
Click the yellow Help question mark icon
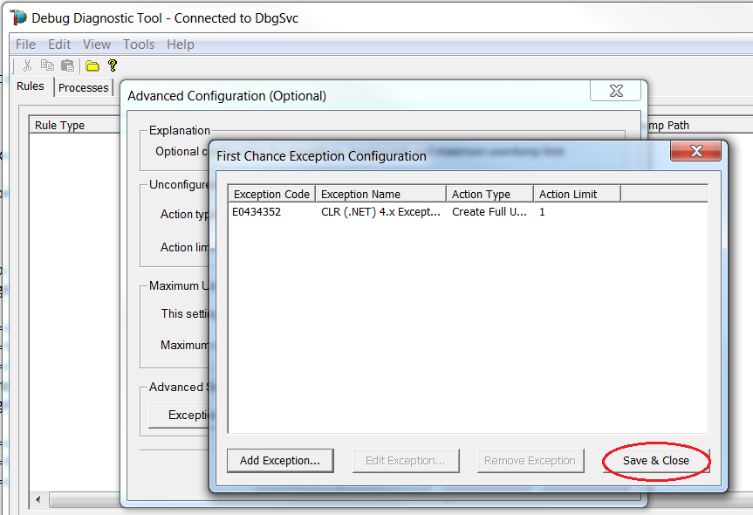pos(111,65)
